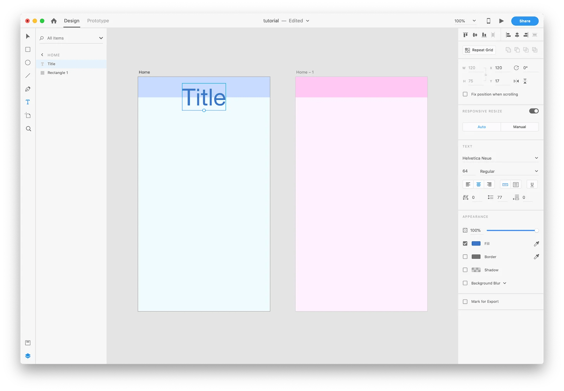Rotate the selection icon
This screenshot has width=564, height=391.
(x=516, y=68)
